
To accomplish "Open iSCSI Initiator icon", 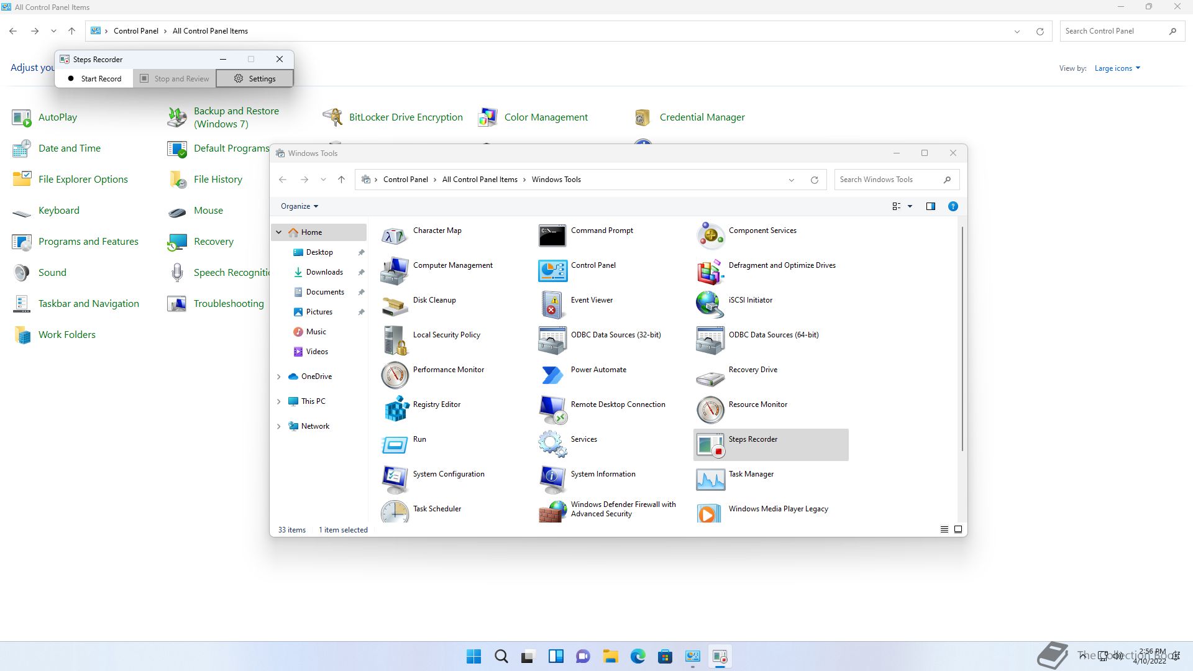I will click(x=710, y=306).
